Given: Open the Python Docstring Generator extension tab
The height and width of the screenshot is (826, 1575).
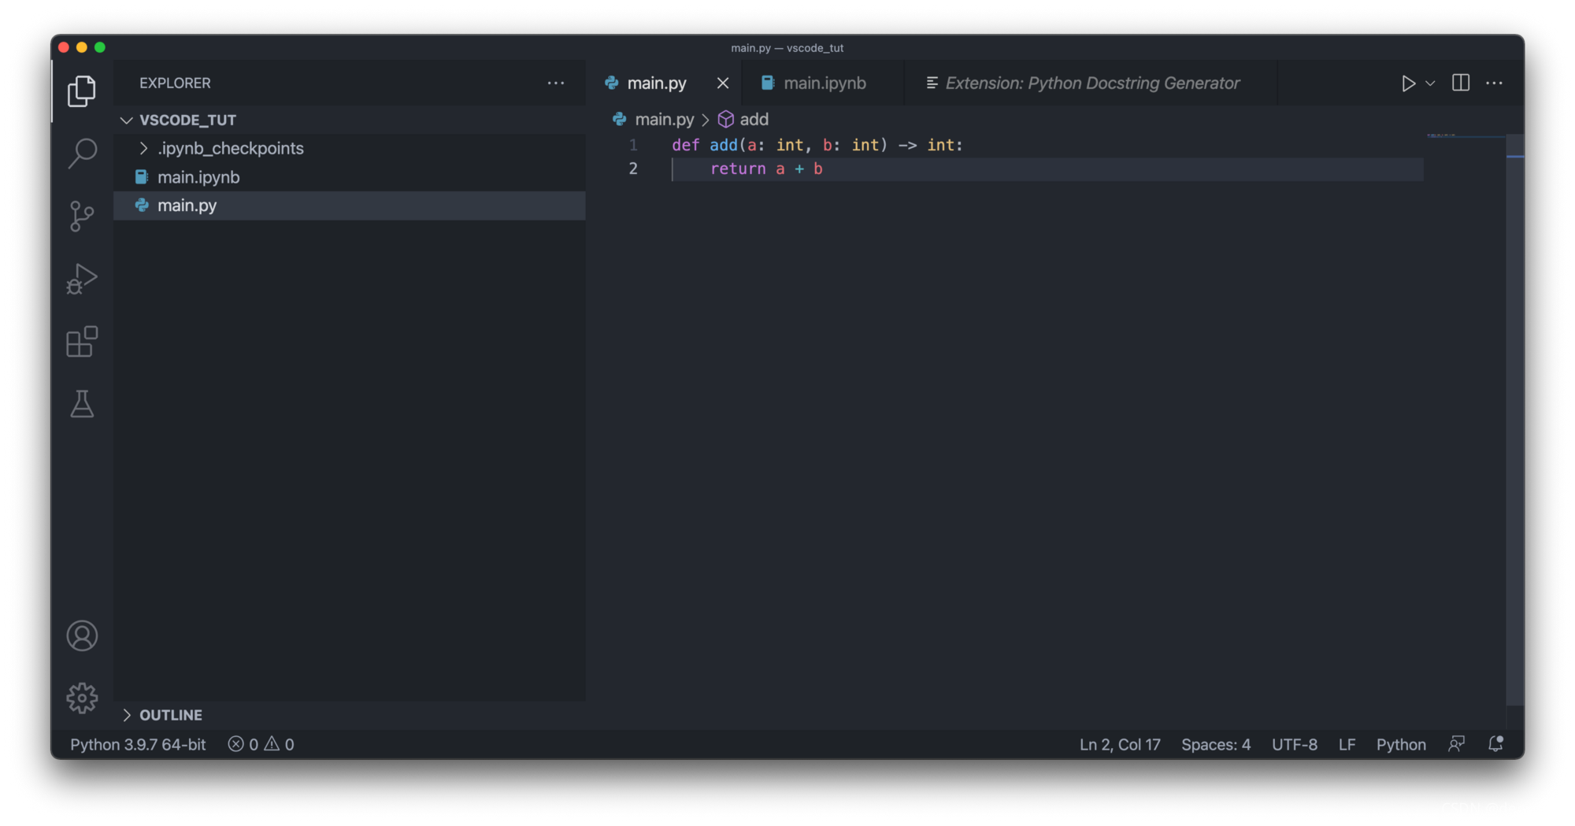Looking at the screenshot, I should pyautogui.click(x=1091, y=83).
